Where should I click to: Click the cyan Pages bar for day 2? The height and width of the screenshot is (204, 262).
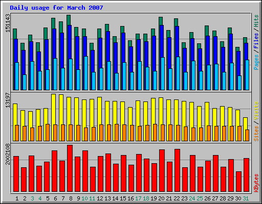[x=25, y=82]
